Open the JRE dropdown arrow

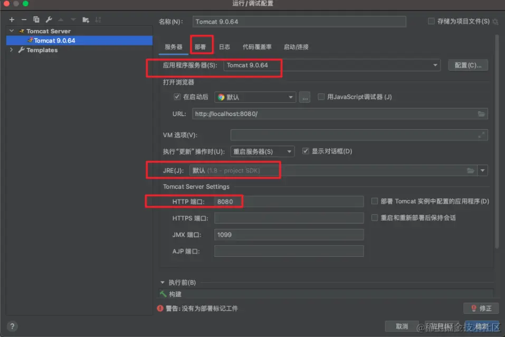[x=482, y=170]
